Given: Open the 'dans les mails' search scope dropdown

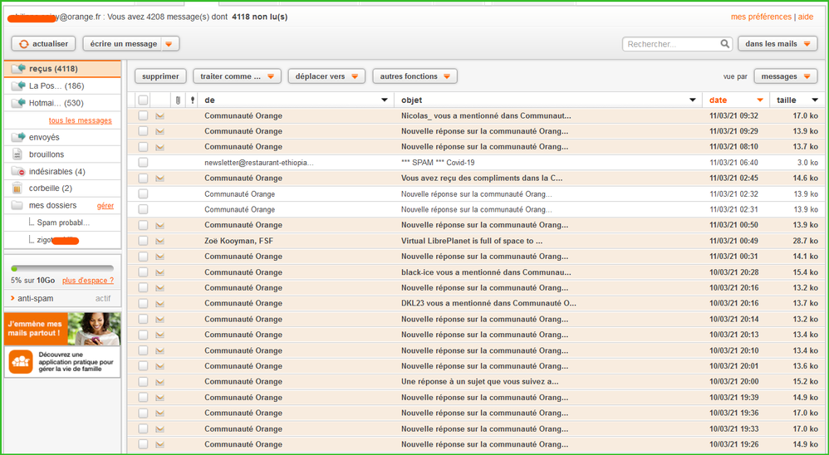Looking at the screenshot, I should 777,44.
